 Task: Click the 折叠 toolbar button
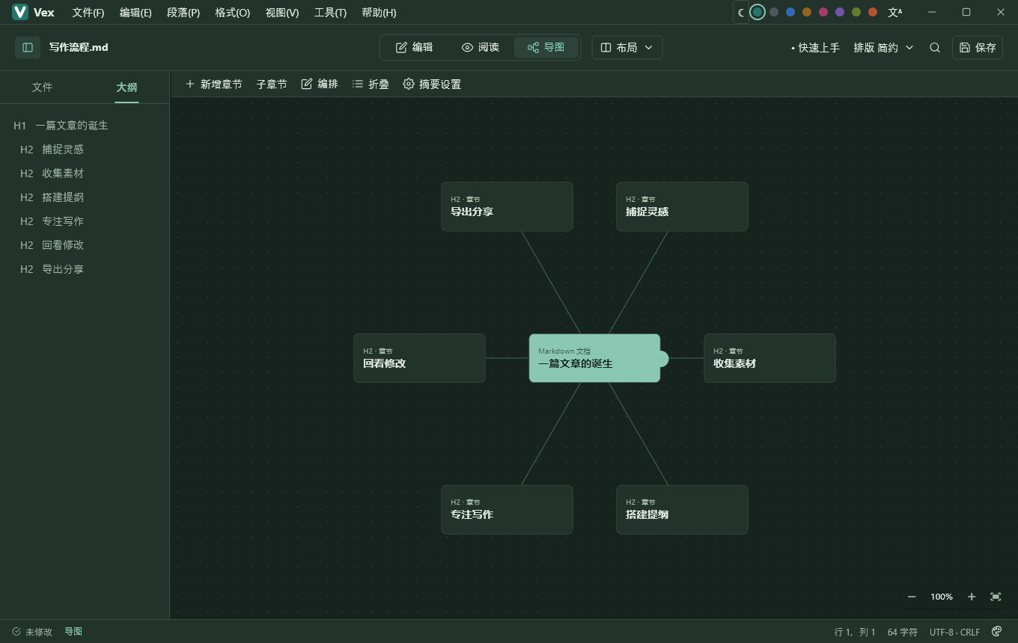(x=371, y=84)
